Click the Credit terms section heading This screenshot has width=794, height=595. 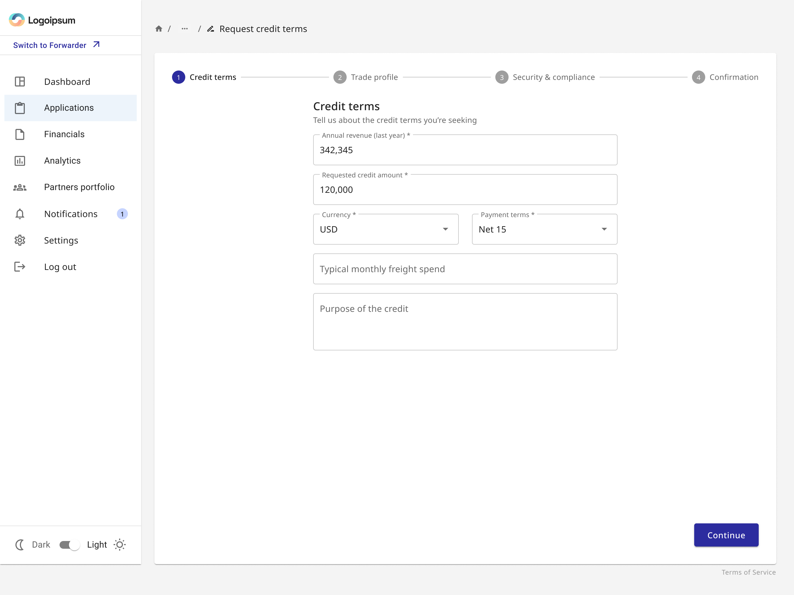[346, 106]
